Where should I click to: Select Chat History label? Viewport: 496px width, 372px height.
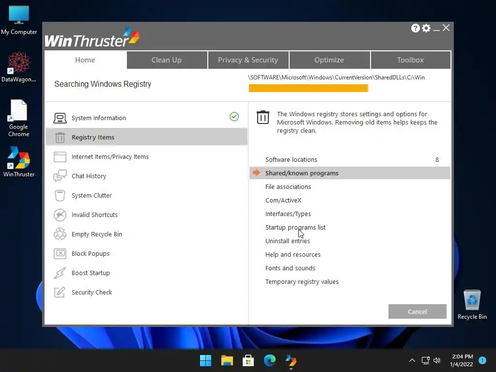click(89, 176)
